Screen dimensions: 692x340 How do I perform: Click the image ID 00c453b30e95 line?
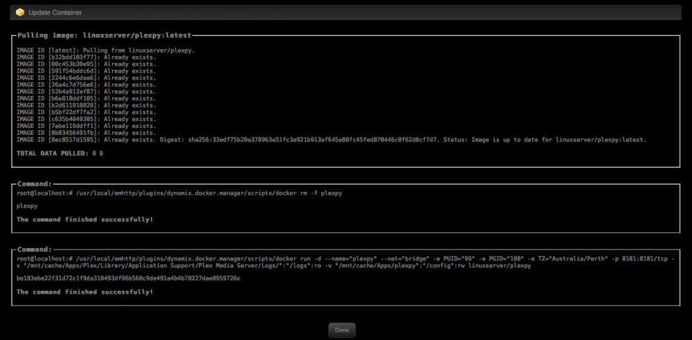click(x=86, y=64)
